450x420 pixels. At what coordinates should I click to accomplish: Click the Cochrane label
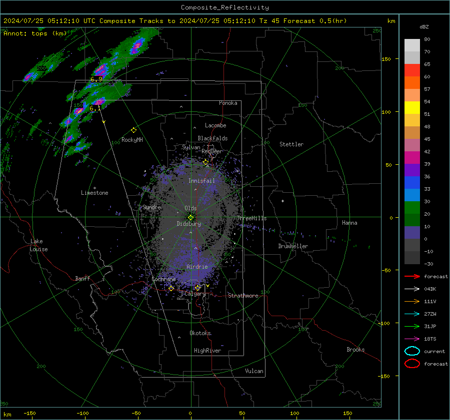pos(163,279)
